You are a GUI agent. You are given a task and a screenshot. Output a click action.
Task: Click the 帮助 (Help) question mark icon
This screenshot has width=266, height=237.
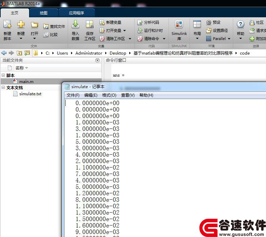(x=241, y=24)
